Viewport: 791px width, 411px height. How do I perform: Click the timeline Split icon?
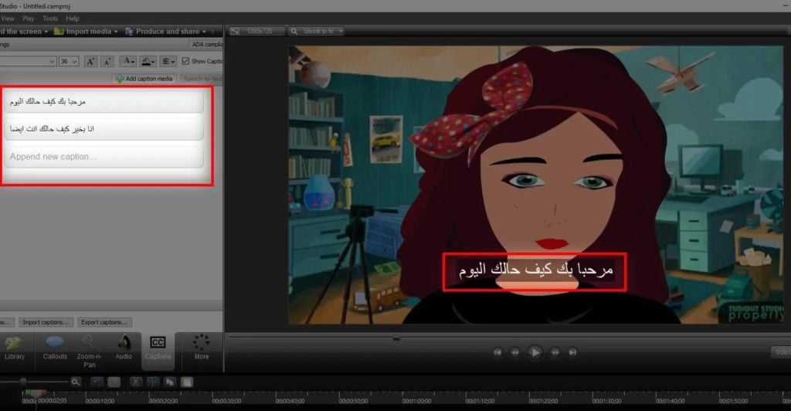tap(153, 382)
